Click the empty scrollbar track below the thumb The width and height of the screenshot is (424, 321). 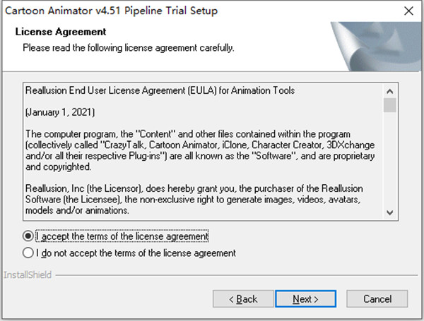point(389,162)
